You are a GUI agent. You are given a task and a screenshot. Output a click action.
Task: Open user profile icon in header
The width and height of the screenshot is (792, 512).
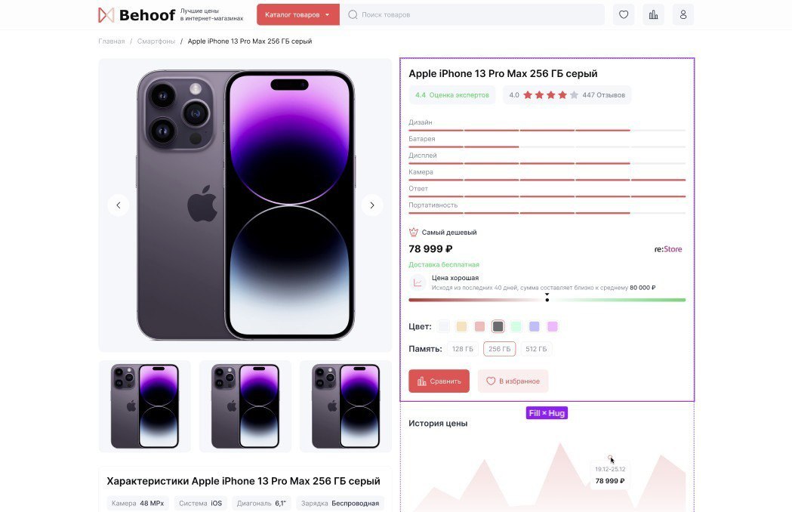683,14
